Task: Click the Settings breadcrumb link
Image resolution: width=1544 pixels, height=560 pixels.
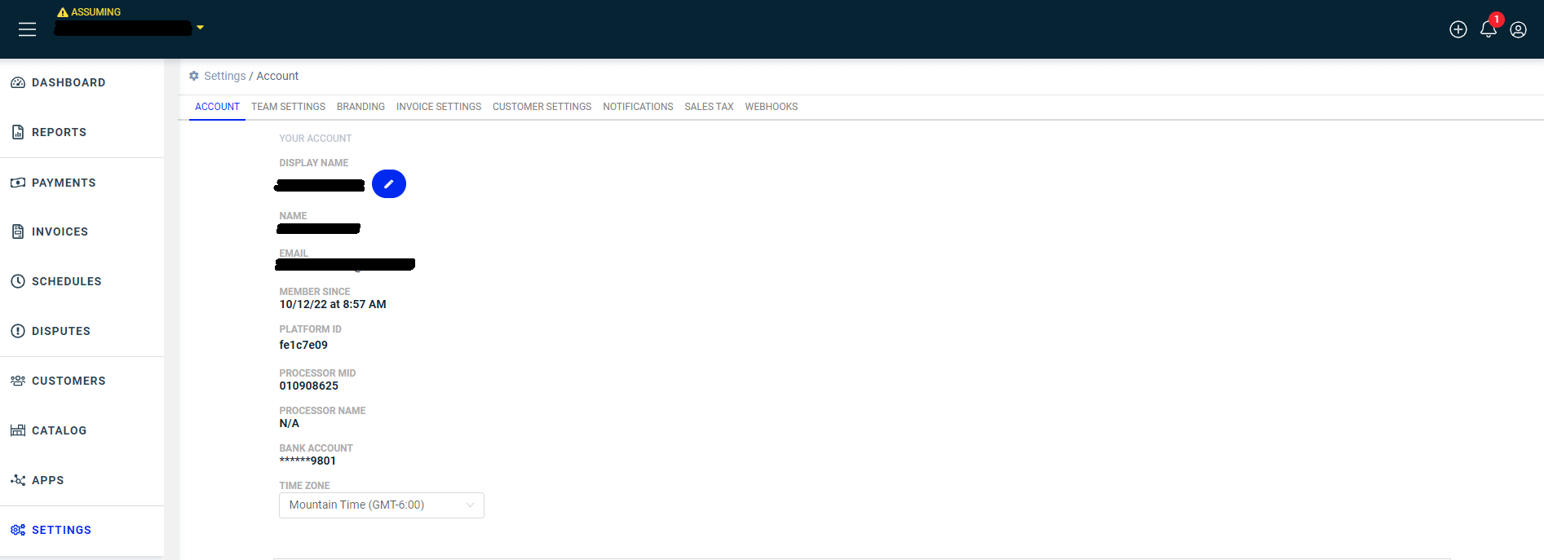Action: coord(224,76)
